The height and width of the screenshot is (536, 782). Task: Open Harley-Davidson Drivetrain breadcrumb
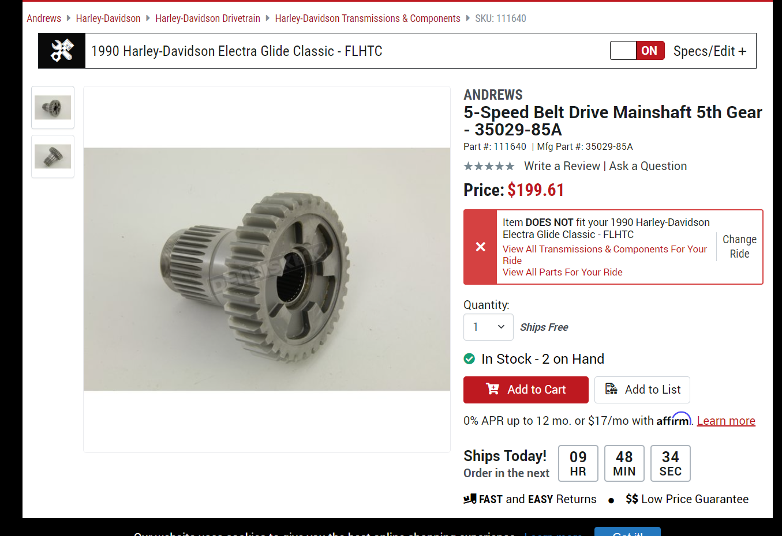(208, 18)
